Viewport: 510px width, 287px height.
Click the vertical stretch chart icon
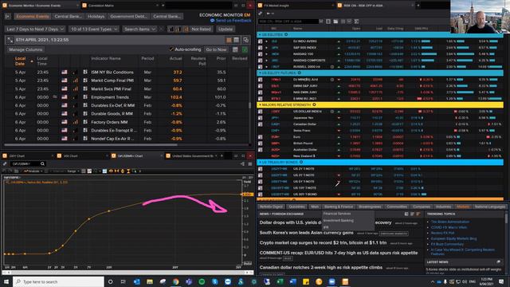click(x=122, y=171)
